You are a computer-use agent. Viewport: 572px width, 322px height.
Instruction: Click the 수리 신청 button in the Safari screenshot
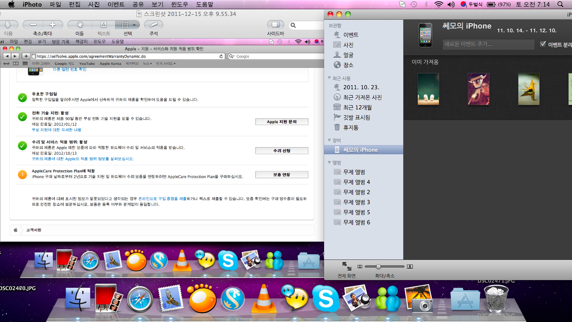[282, 151]
